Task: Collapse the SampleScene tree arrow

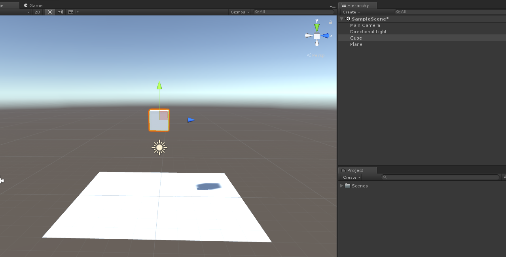Action: point(342,19)
